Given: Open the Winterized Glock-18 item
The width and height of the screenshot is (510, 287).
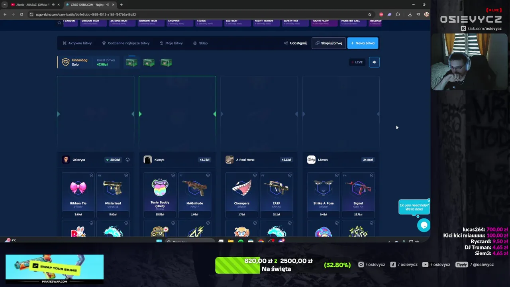Looking at the screenshot, I should (x=113, y=195).
